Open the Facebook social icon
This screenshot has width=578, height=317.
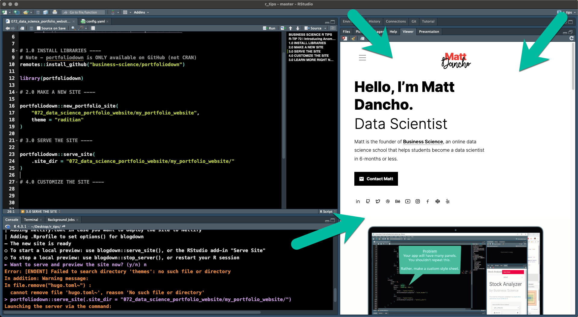tap(427, 201)
